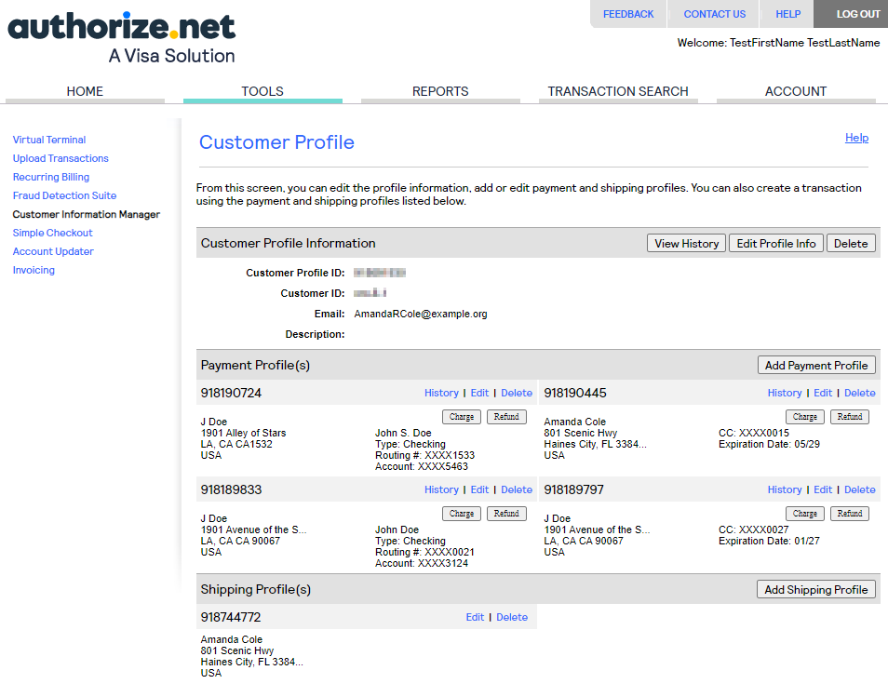Image resolution: width=888 pixels, height=697 pixels.
Task: Click the Log Out button
Action: tap(857, 14)
